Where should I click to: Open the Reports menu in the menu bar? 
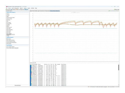click(21, 8)
